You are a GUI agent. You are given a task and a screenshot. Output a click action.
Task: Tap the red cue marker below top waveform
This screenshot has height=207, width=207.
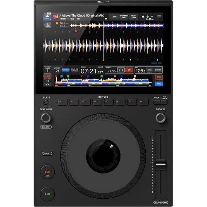coord(76,31)
